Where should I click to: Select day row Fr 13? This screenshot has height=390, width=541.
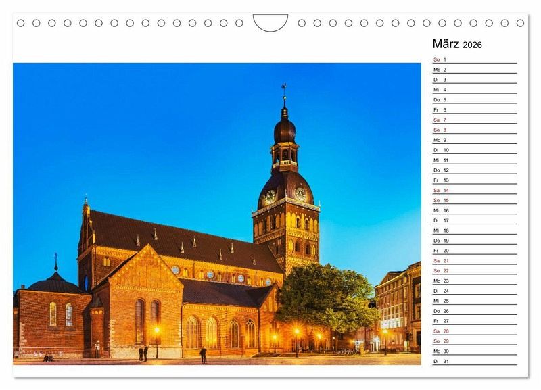click(x=475, y=180)
